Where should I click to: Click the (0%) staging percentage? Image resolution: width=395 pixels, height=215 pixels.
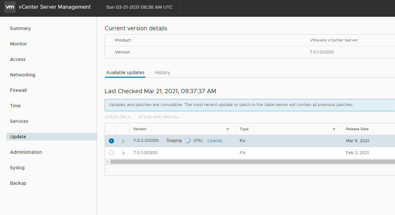(198, 141)
